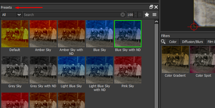Open the presets hamburger menu
Screen dimensions: 215x108
pos(154,15)
